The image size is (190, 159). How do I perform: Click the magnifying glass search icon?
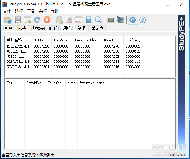coord(98,20)
